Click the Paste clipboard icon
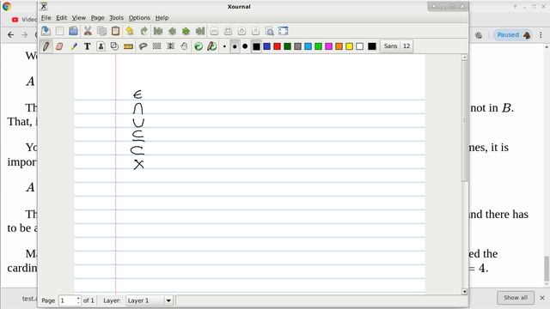 pos(115,31)
